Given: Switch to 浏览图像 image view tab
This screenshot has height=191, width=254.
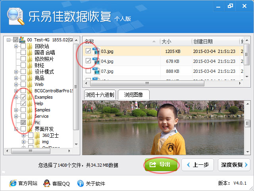Looking at the screenshot, I should point(133,95).
